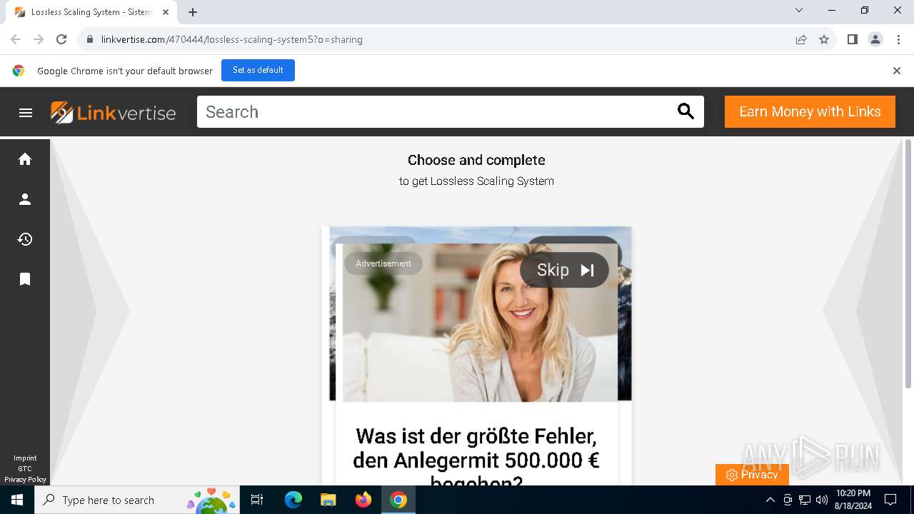The height and width of the screenshot is (514, 914).
Task: Click the search magnifier icon
Action: click(685, 111)
